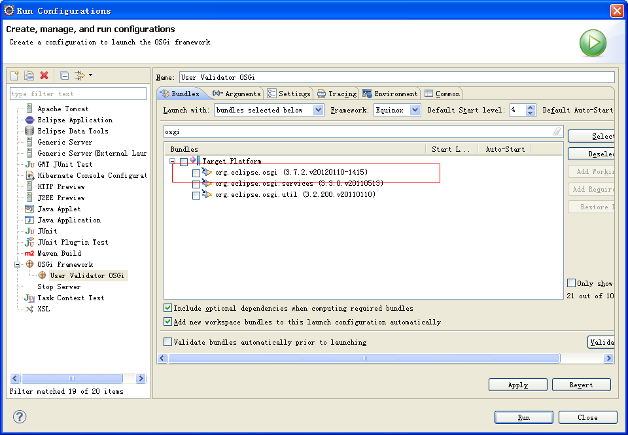The image size is (628, 435).
Task: Increase Default Start level with up arrow
Action: (x=531, y=107)
